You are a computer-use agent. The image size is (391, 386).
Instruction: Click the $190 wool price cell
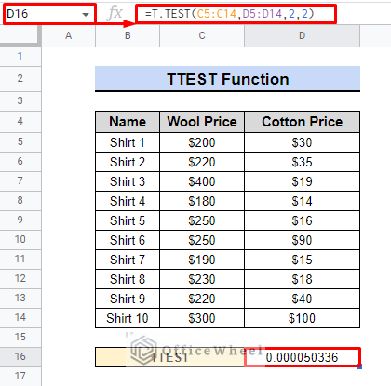click(202, 260)
